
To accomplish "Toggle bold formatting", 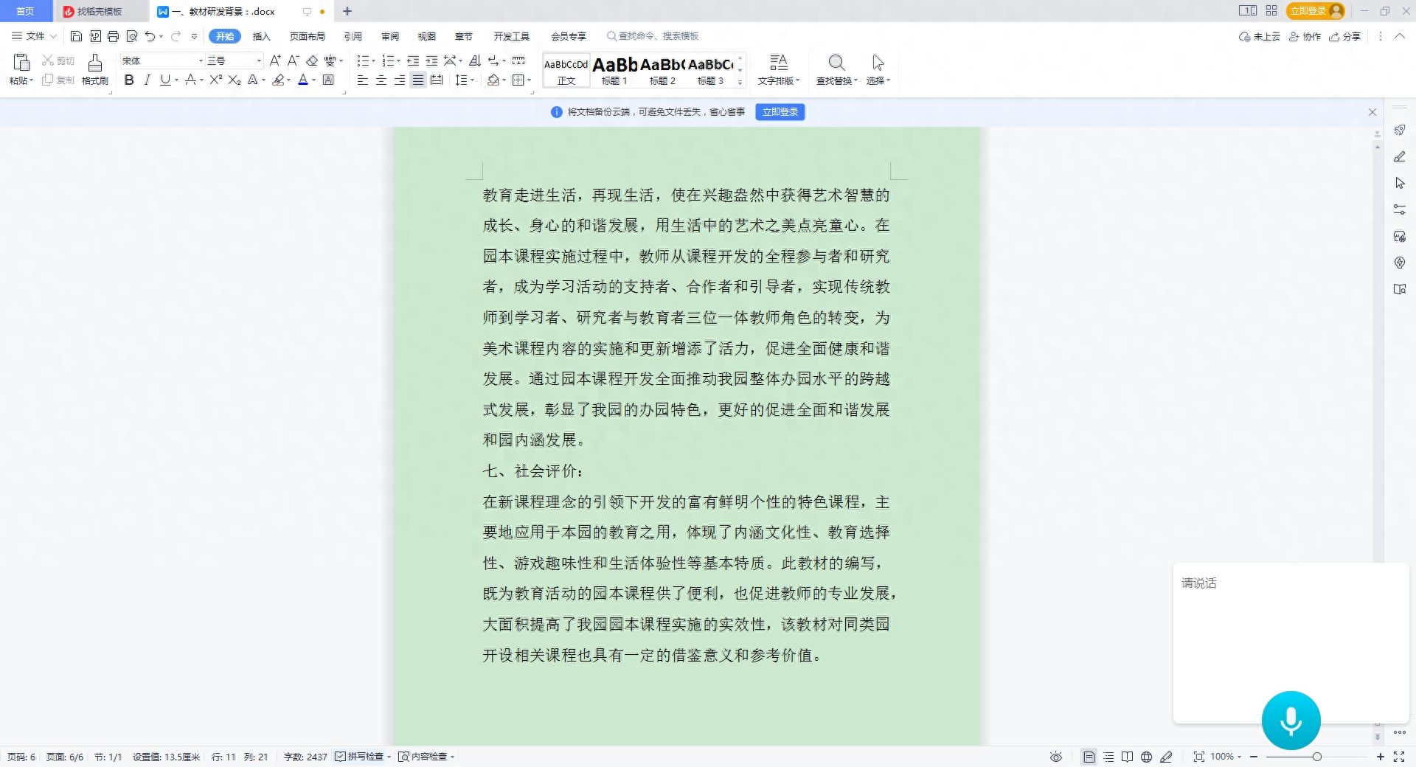I will pos(129,80).
